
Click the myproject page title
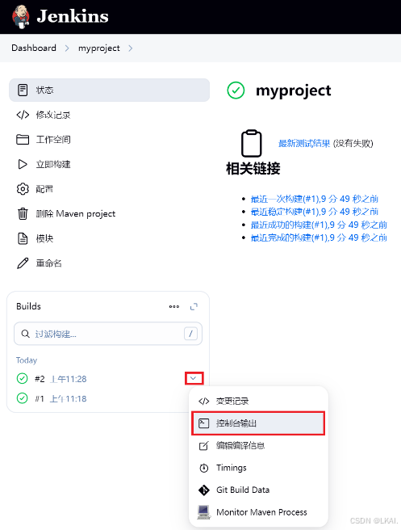click(x=294, y=90)
